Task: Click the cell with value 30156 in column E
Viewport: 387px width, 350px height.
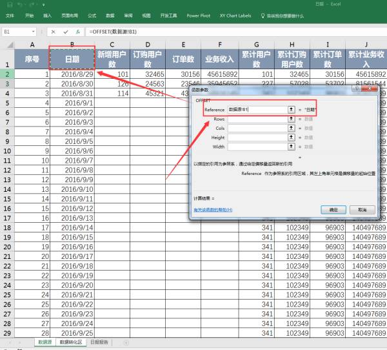Action: [x=183, y=74]
